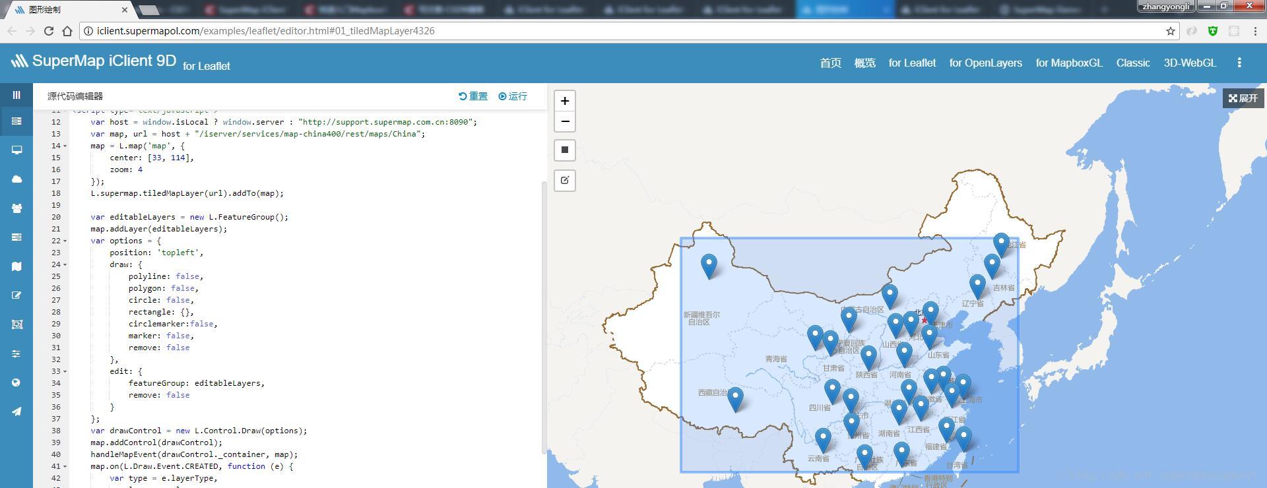1267x488 pixels.
Task: Open the list/tasks sidebar icon
Action: 16,237
